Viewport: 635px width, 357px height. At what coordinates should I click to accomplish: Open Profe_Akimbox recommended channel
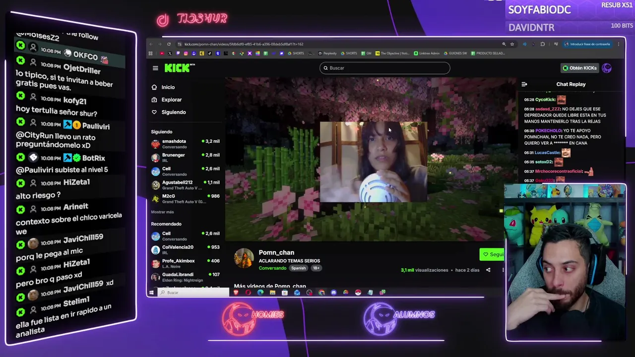point(186,263)
